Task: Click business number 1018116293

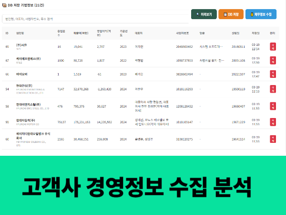Action: 184,89
